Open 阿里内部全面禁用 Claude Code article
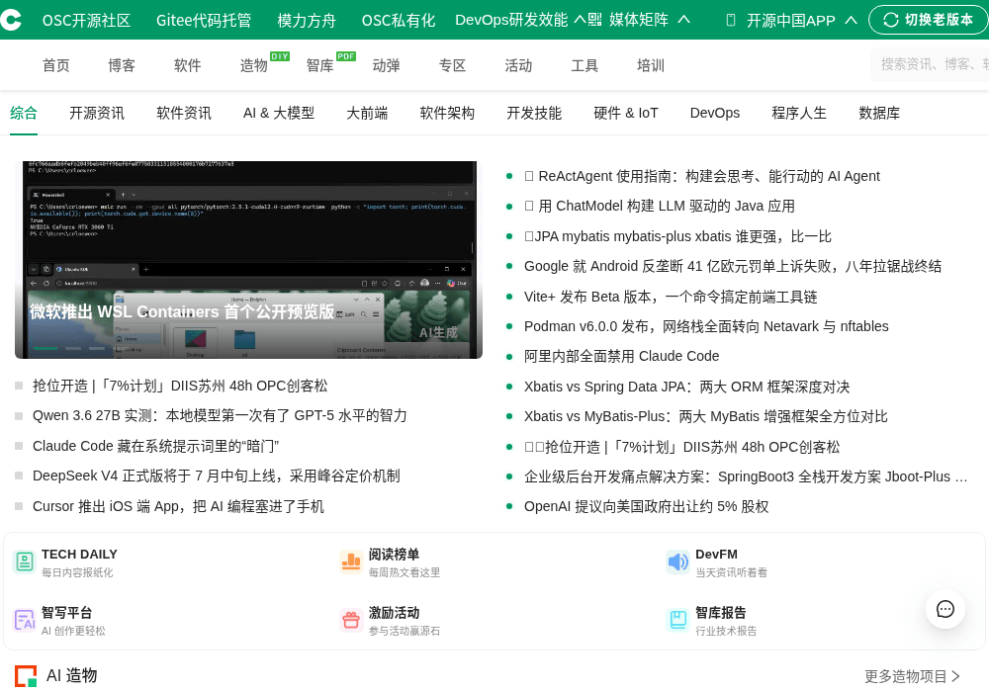This screenshot has height=692, width=989. click(x=621, y=356)
